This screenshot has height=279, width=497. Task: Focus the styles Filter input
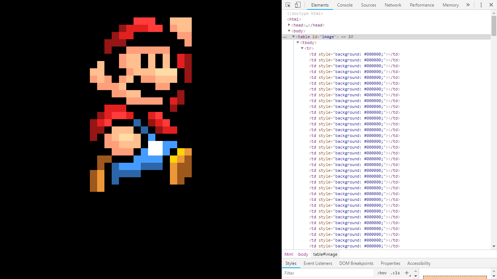[328, 273]
